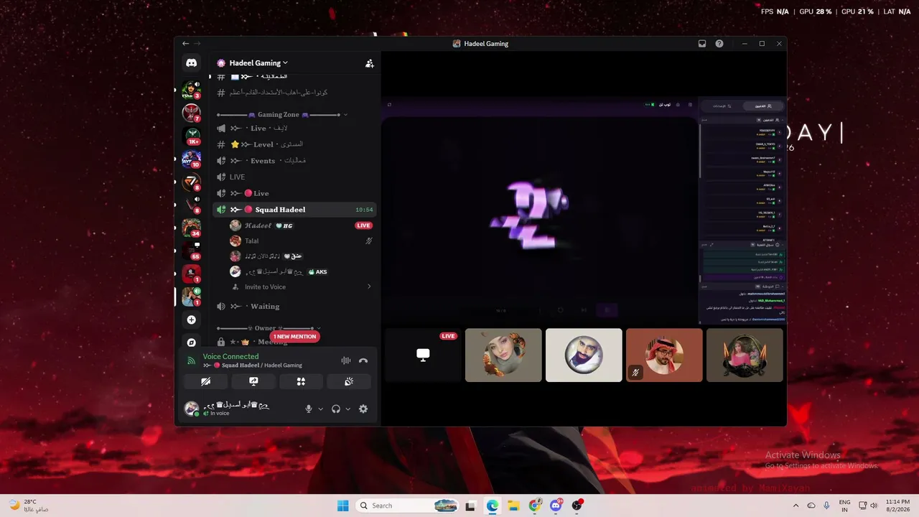Open the locked Meeting channel

(x=295, y=343)
